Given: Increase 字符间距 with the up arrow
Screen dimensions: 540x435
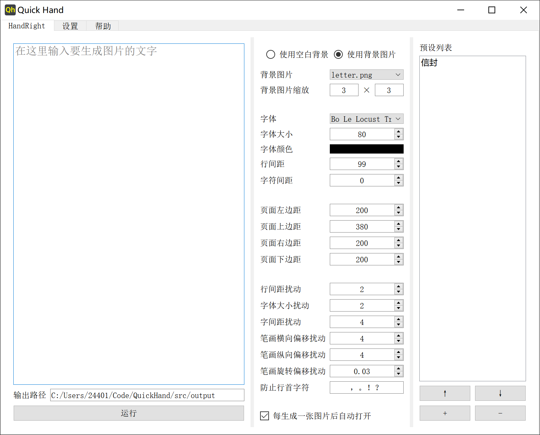Looking at the screenshot, I should click(x=399, y=177).
